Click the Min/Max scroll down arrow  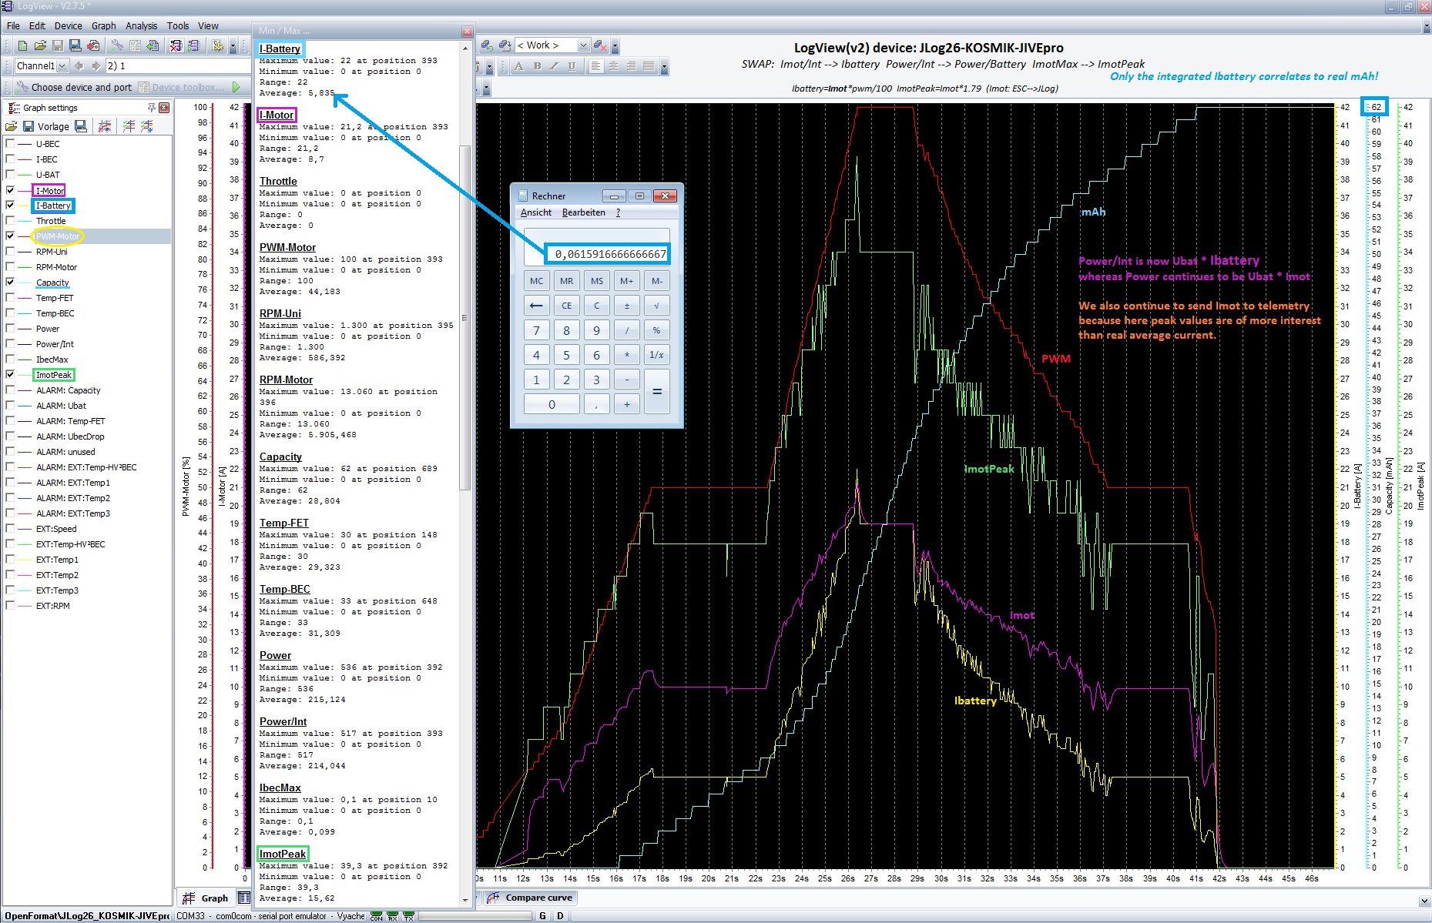[465, 900]
